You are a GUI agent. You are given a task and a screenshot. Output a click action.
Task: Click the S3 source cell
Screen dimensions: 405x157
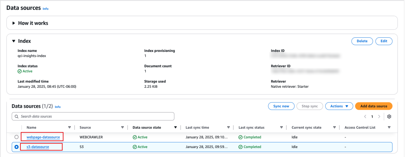(82, 147)
